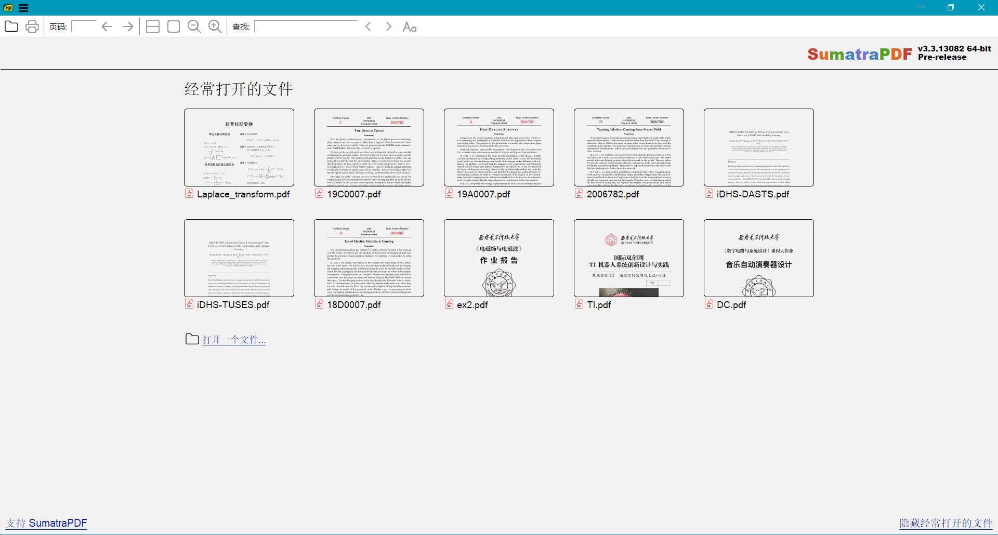
Task: Open the DC.pdf thumbnail
Action: point(759,258)
